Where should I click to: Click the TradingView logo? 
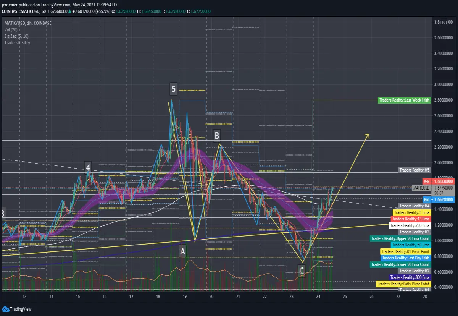click(17, 309)
